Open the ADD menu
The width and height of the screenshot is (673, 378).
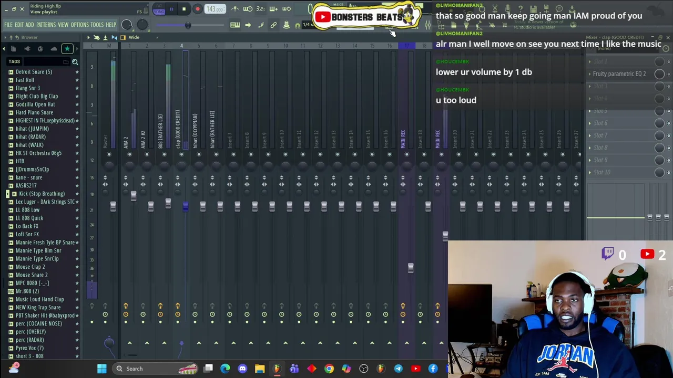click(x=29, y=25)
